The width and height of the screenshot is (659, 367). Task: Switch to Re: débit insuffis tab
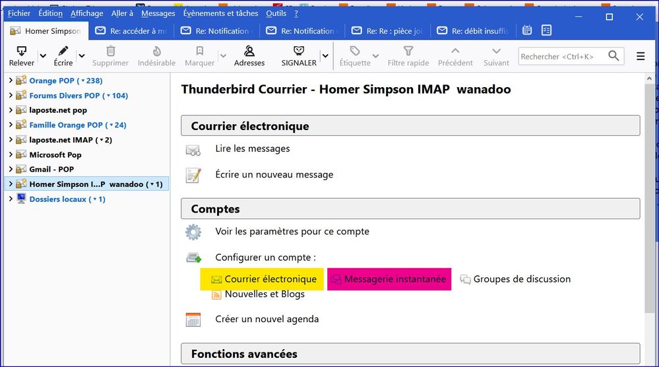(473, 30)
